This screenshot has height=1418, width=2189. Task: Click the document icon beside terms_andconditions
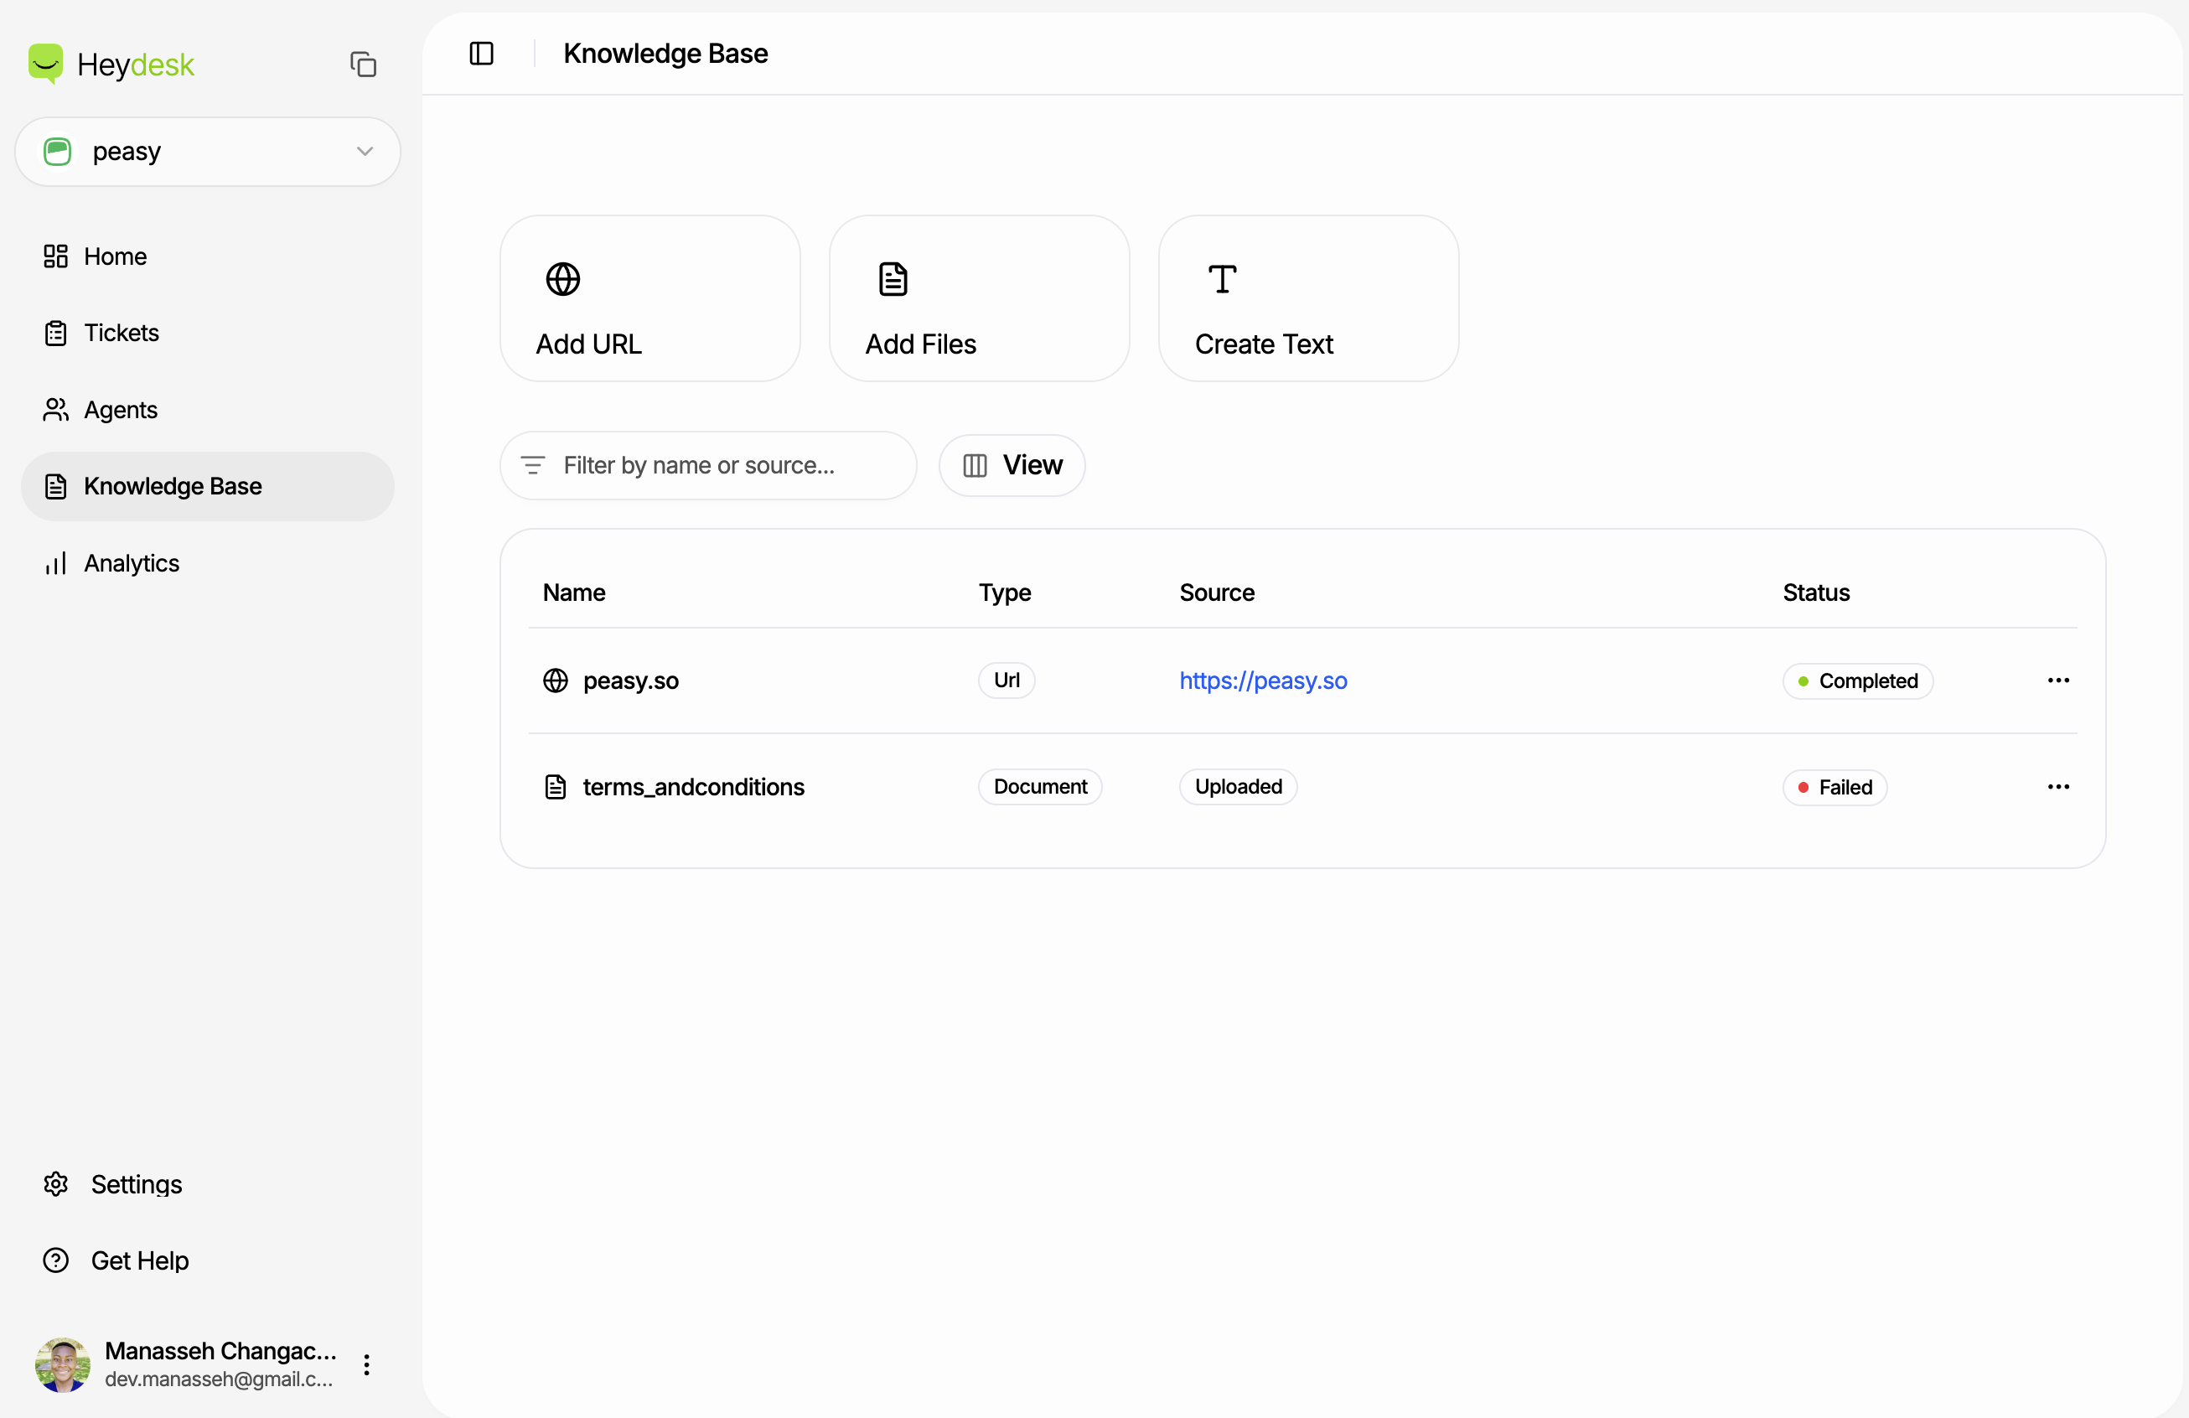tap(555, 787)
